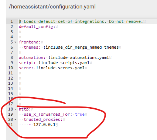Select line number 1 in gutter
This screenshot has width=157, height=140.
point(12,21)
